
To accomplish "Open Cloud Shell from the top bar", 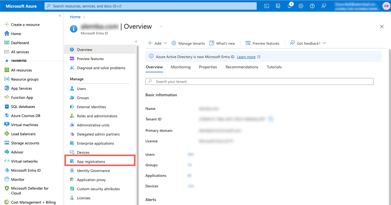I will (266, 6).
